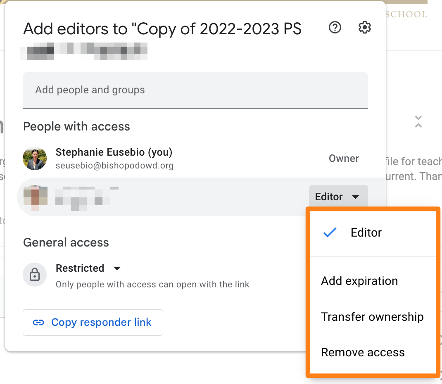
Task: Select Transfer ownership in the menu
Action: (372, 317)
